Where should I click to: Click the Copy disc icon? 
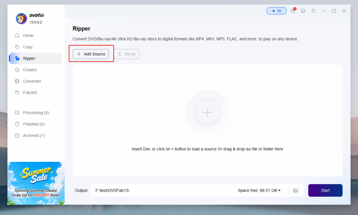click(x=17, y=47)
